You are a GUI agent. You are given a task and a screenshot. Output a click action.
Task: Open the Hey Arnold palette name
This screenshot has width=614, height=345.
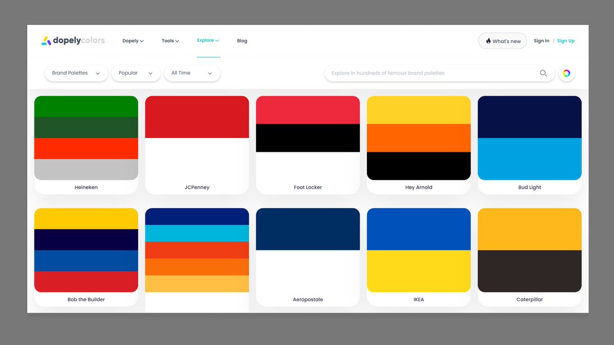[419, 188]
